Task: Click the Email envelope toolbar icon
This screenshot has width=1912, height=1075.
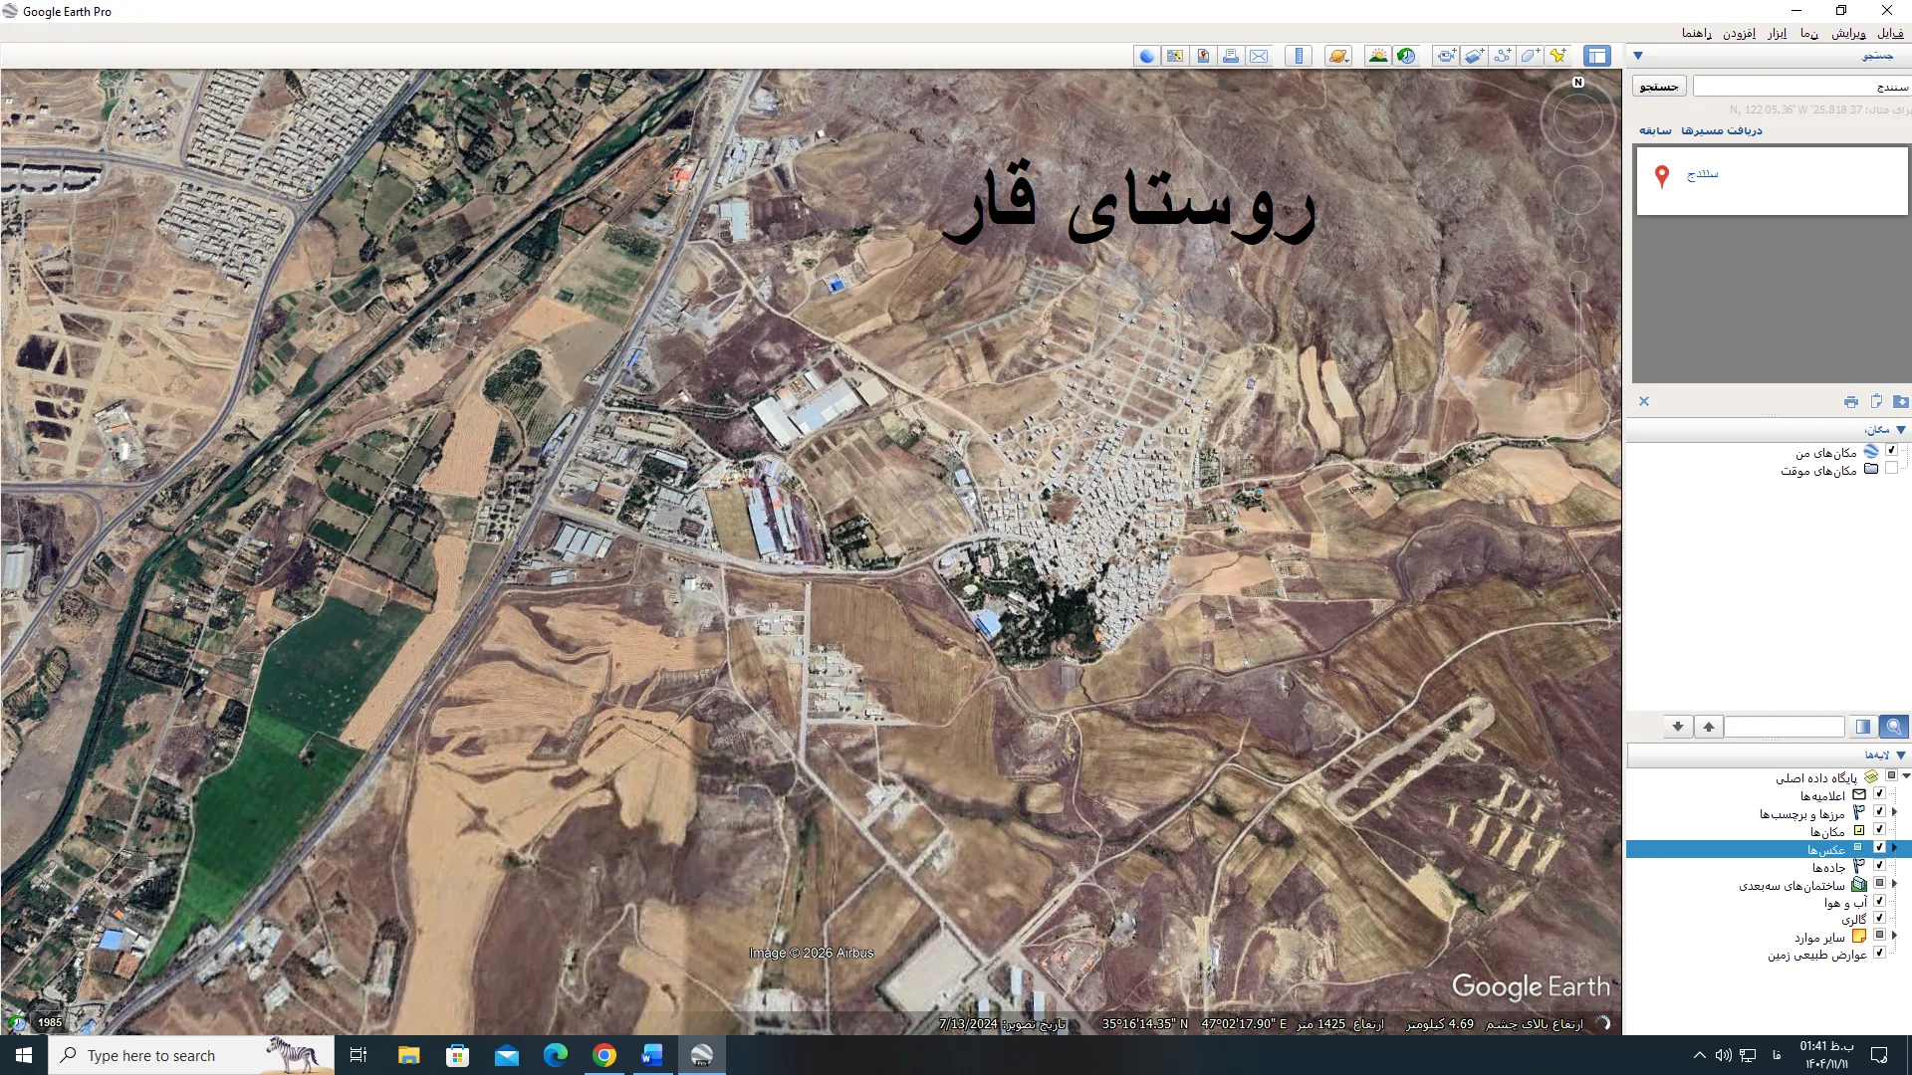Action: pyautogui.click(x=1259, y=56)
